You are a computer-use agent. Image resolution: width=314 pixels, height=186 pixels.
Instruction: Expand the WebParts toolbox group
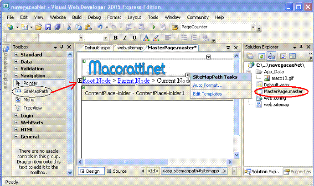coord(16,122)
